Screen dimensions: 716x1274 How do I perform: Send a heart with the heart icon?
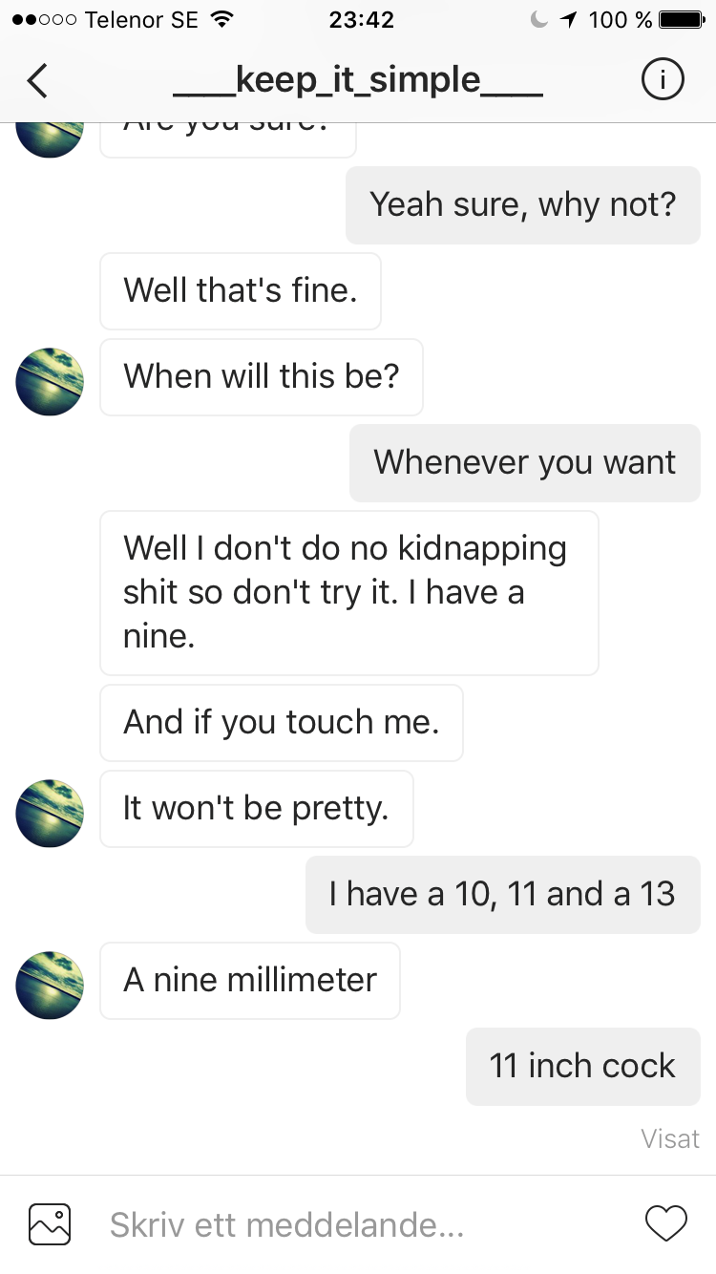[666, 1223]
